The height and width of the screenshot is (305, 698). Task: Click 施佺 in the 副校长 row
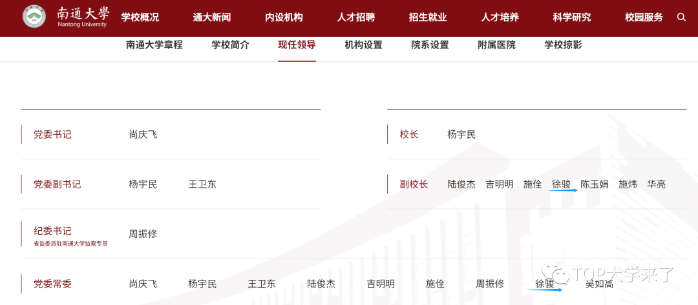[x=533, y=184]
